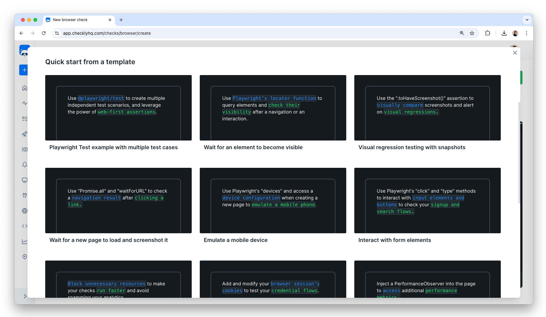Bookmark the page with the star icon
Image resolution: width=546 pixels, height=317 pixels.
click(x=472, y=33)
